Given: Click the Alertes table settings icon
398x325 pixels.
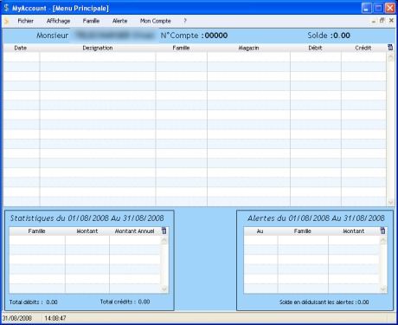Looking at the screenshot, I should click(x=382, y=231).
